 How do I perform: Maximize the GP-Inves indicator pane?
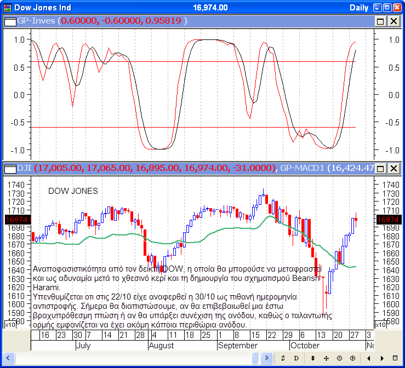tap(380, 21)
